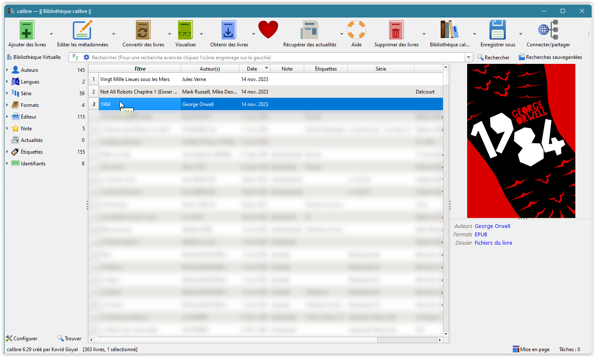595x357 pixels.
Task: Open the Visualiser book viewer
Action: click(186, 30)
